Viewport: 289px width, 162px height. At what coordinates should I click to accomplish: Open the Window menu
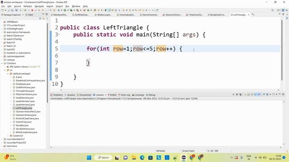tap(76, 6)
